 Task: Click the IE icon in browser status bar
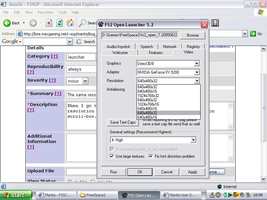point(3,186)
